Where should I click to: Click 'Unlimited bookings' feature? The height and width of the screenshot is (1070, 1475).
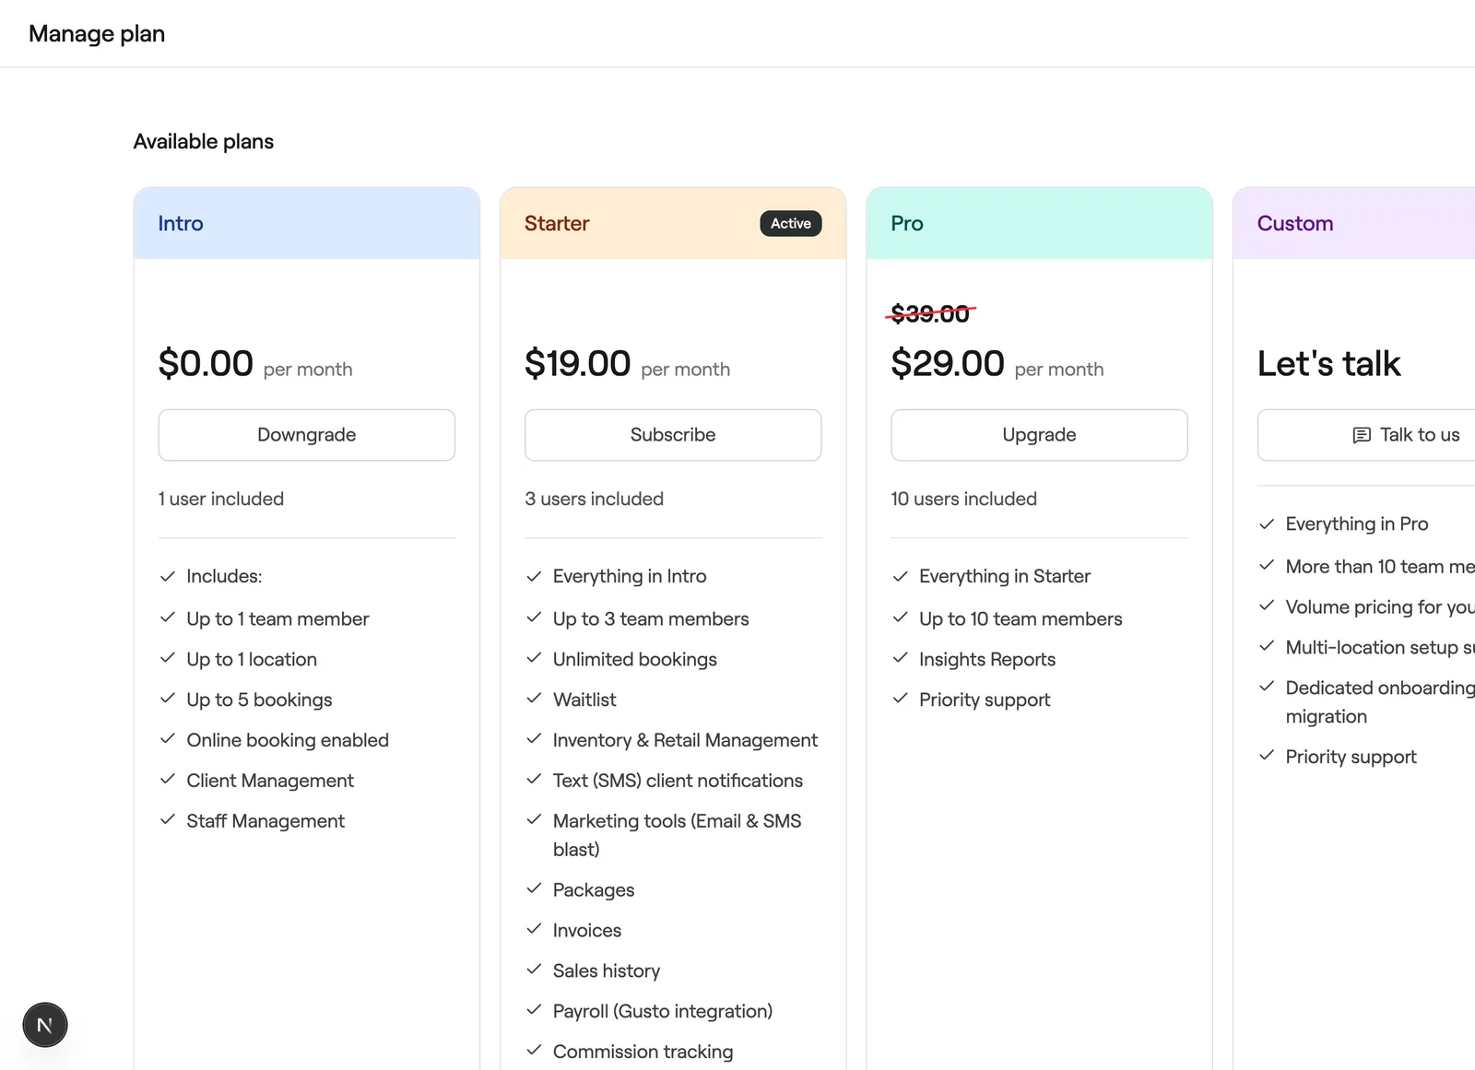tap(635, 660)
